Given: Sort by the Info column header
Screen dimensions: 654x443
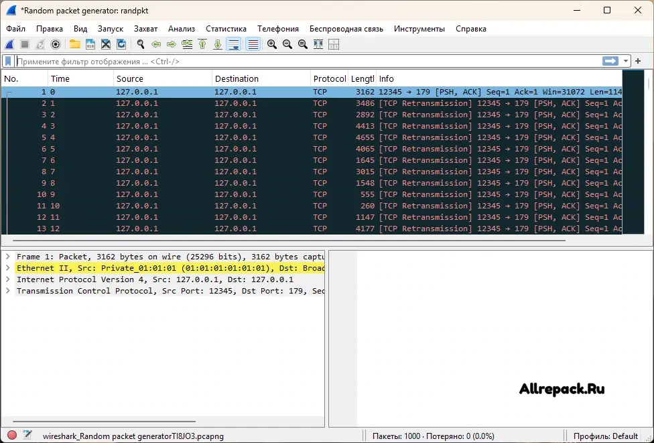Looking at the screenshot, I should coord(499,78).
